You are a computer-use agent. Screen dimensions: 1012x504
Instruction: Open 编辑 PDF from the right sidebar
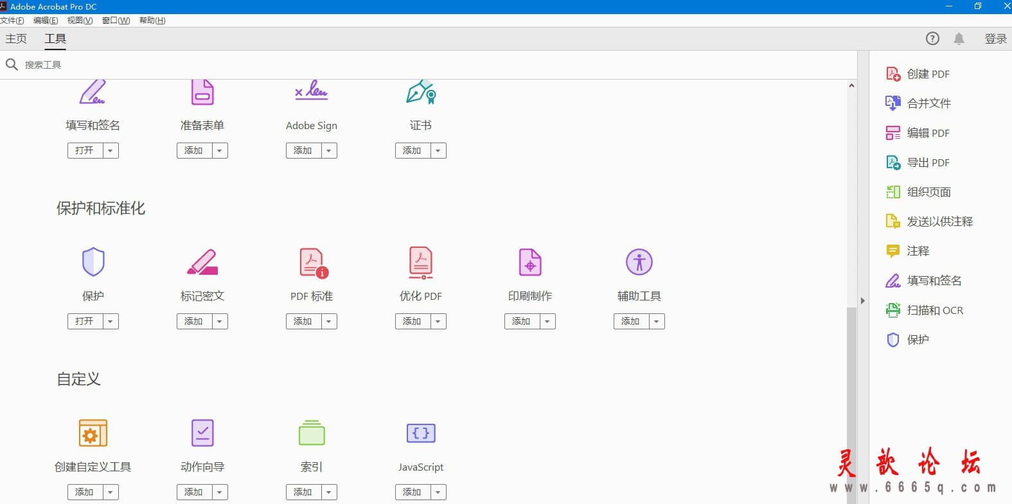[918, 133]
